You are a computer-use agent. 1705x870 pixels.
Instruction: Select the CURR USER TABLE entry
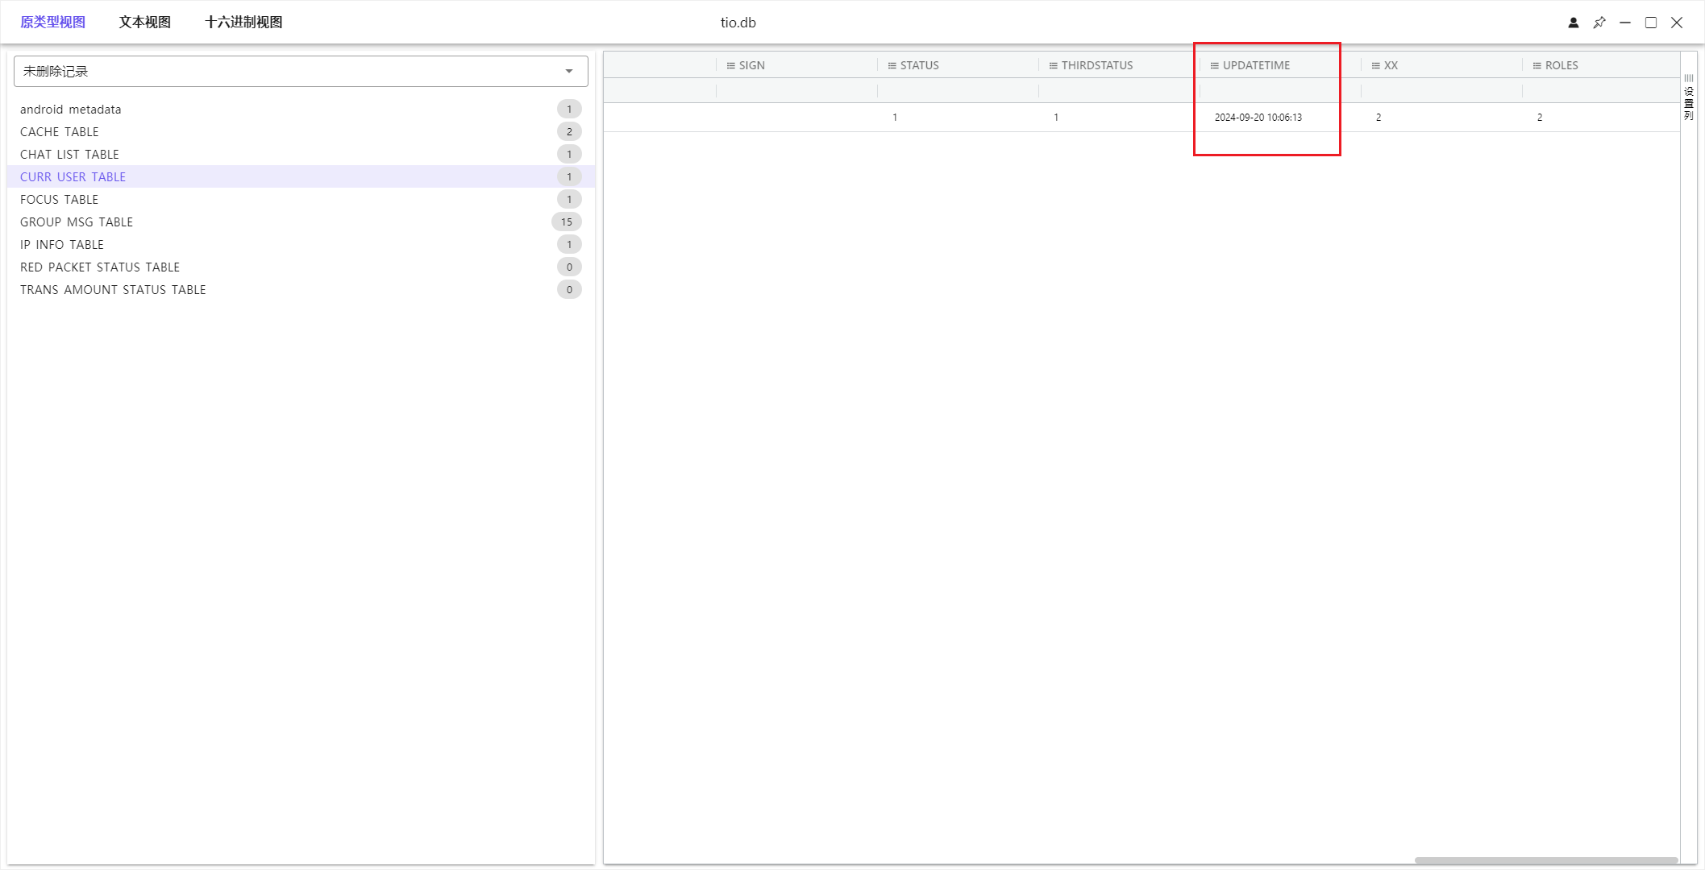(301, 176)
